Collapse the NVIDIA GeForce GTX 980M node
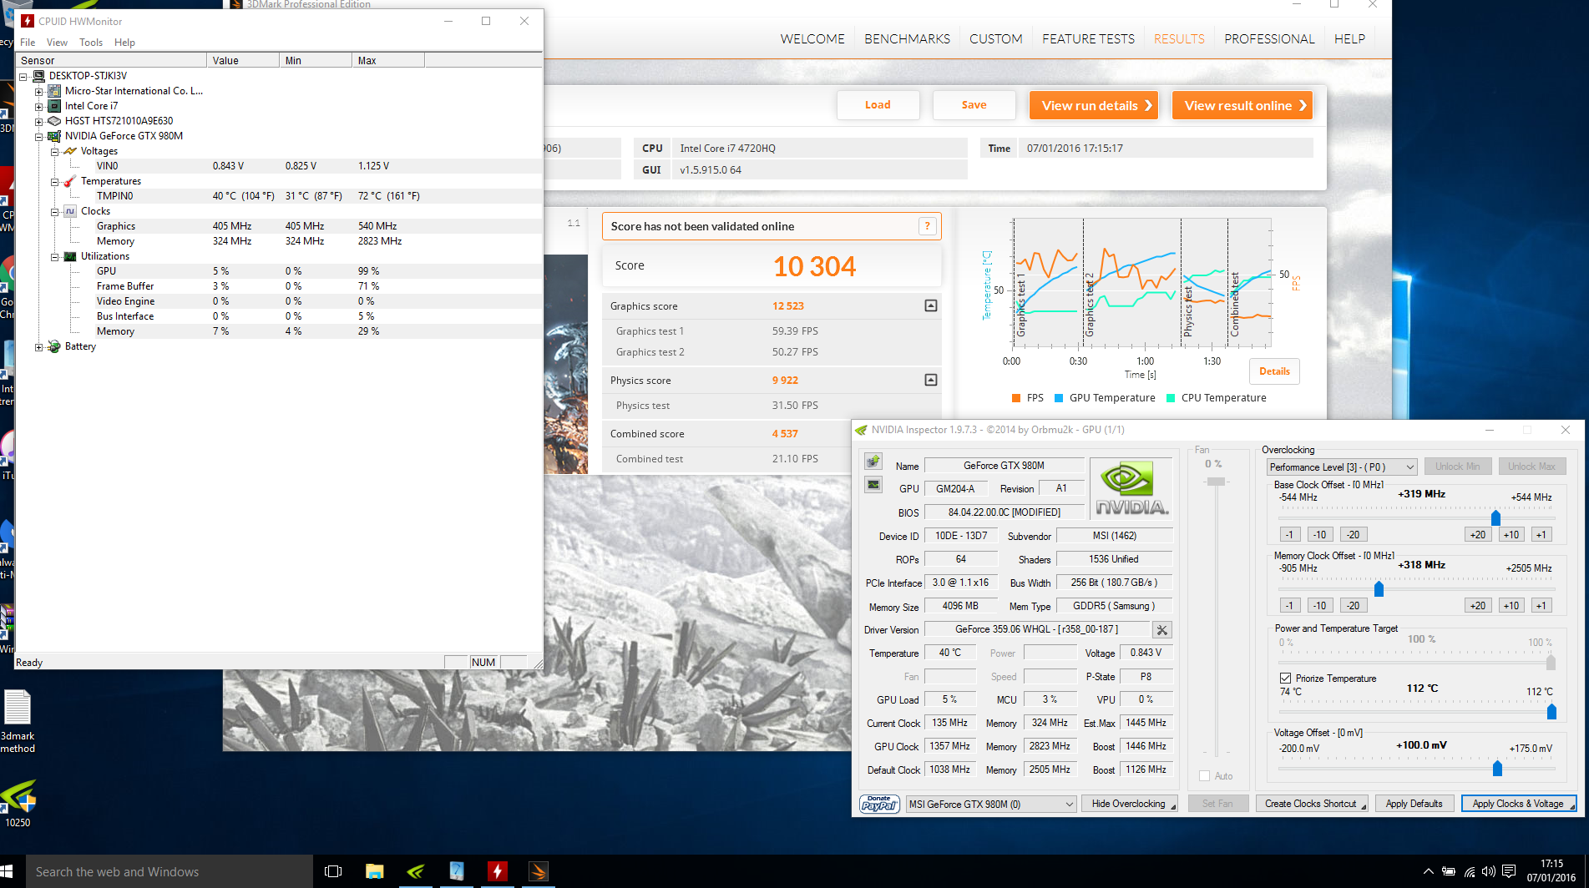Image resolution: width=1589 pixels, height=888 pixels. pos(39,136)
